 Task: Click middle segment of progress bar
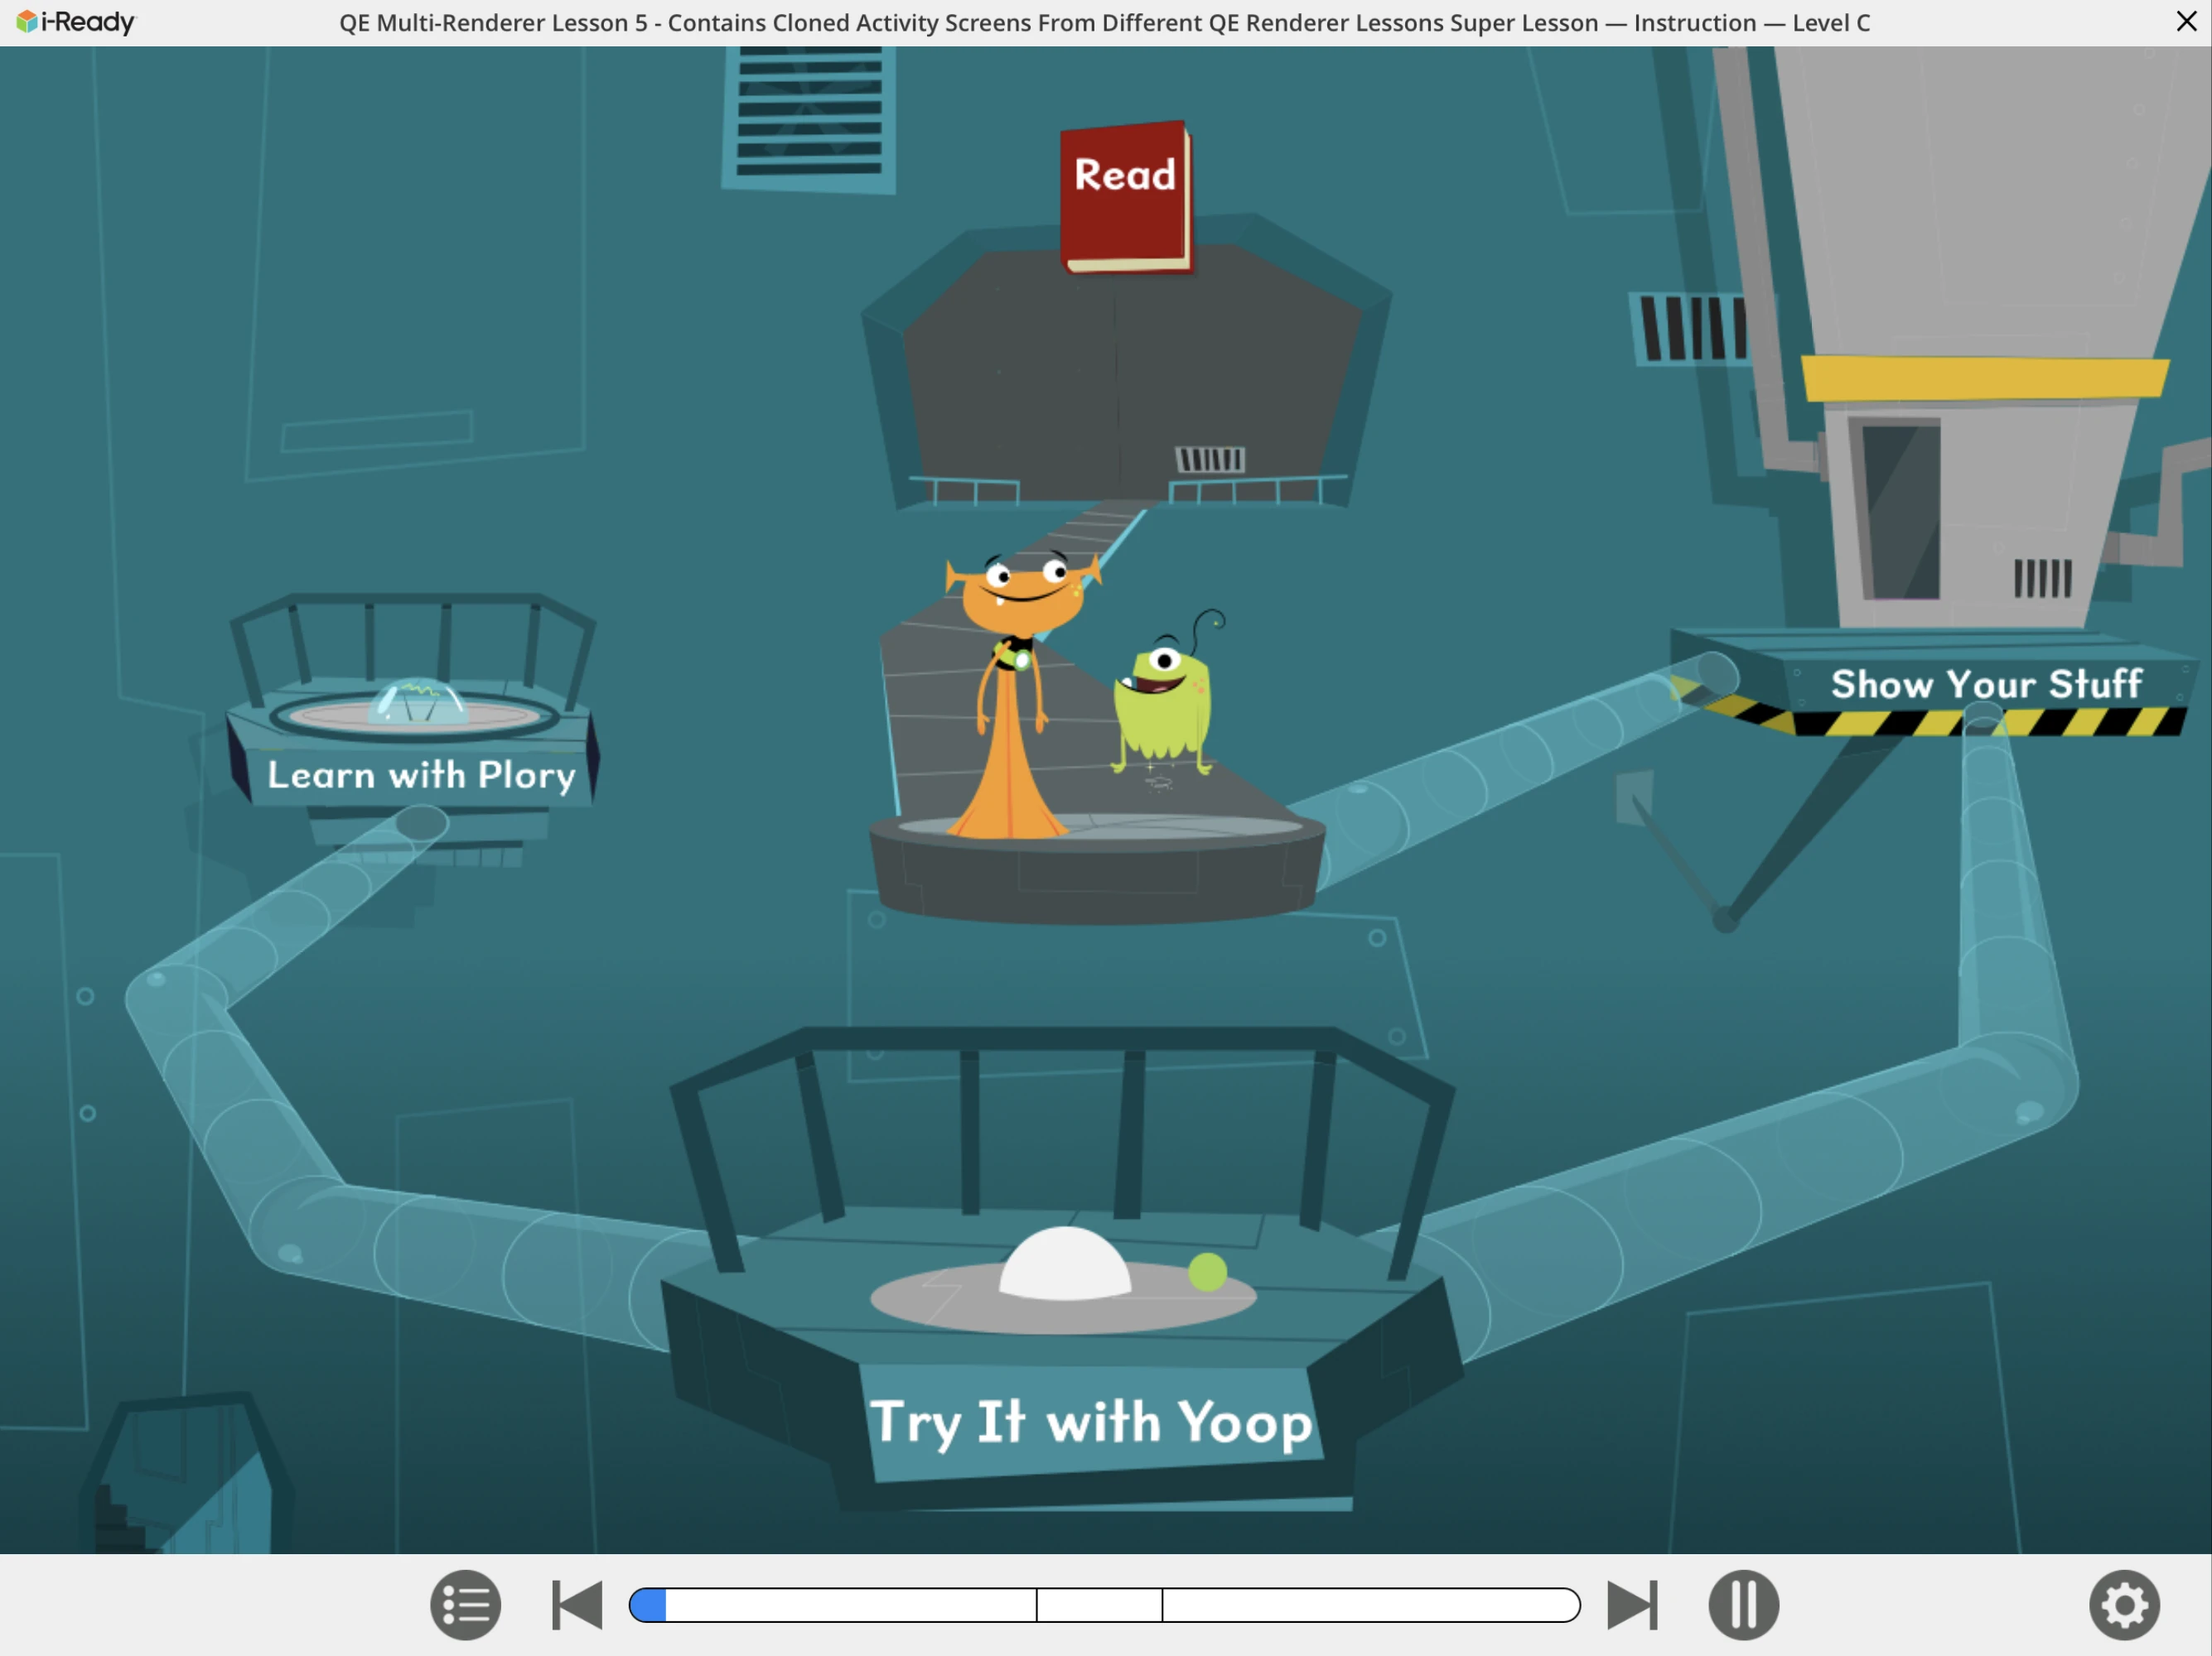click(x=1099, y=1605)
